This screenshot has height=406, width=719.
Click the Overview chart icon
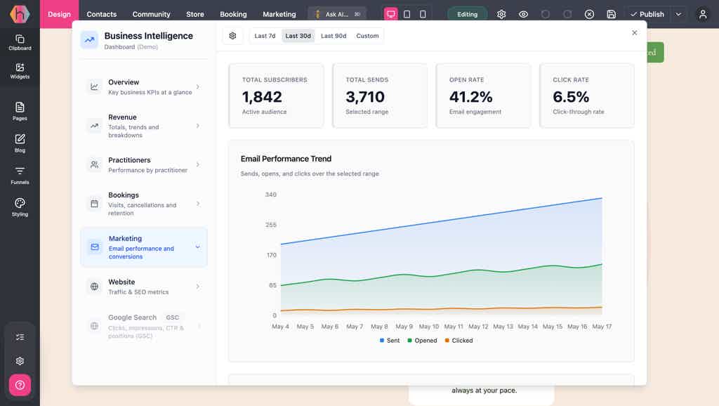(x=95, y=86)
